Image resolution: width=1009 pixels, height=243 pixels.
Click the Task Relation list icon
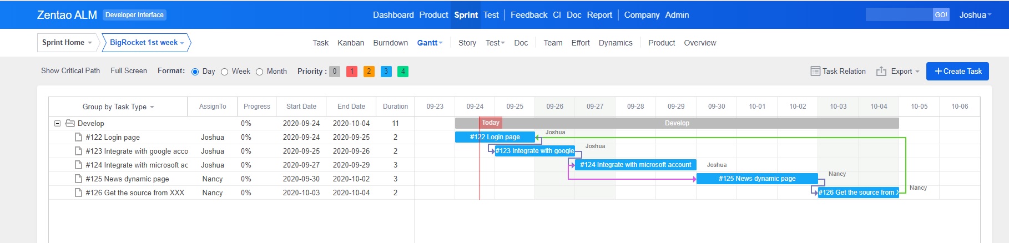pyautogui.click(x=815, y=71)
